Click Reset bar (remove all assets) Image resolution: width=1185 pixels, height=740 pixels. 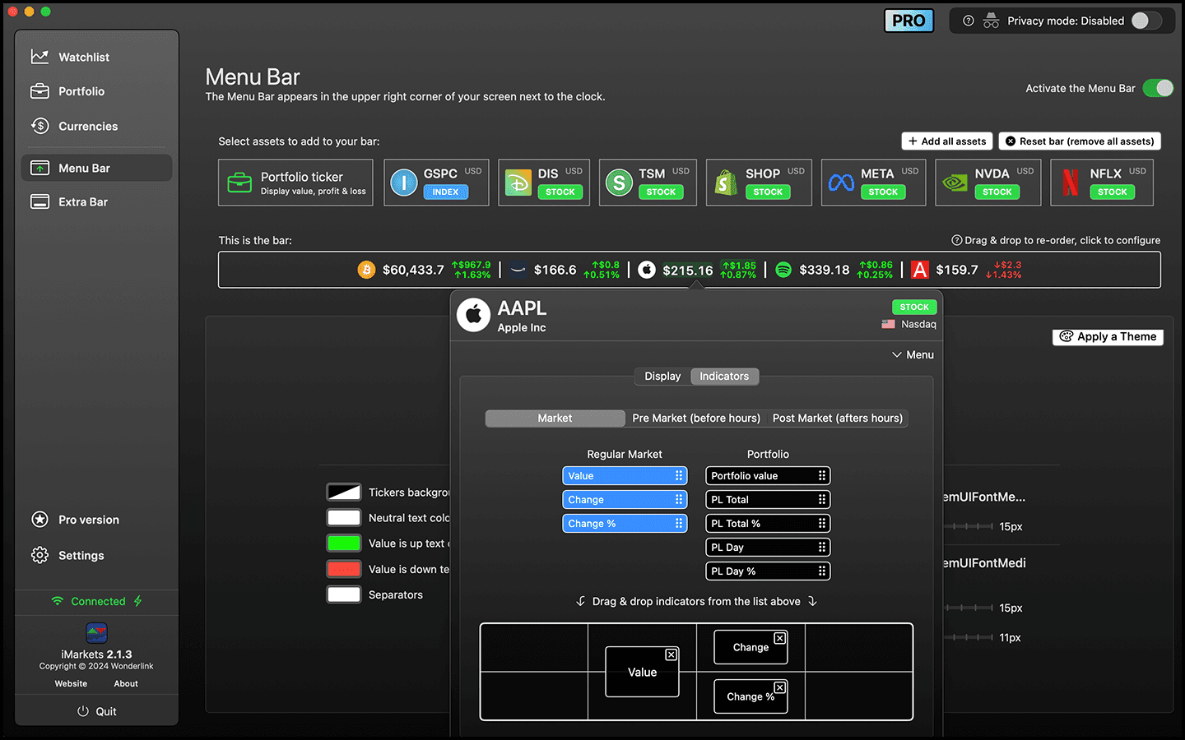click(1079, 141)
